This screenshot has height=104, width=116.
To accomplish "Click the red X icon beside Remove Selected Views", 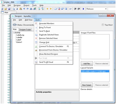I will [x=36, y=38].
